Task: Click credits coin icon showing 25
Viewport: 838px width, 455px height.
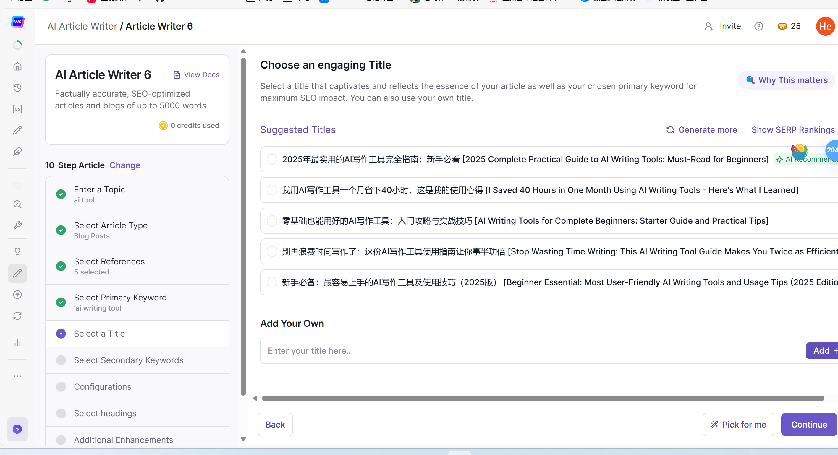Action: click(782, 26)
